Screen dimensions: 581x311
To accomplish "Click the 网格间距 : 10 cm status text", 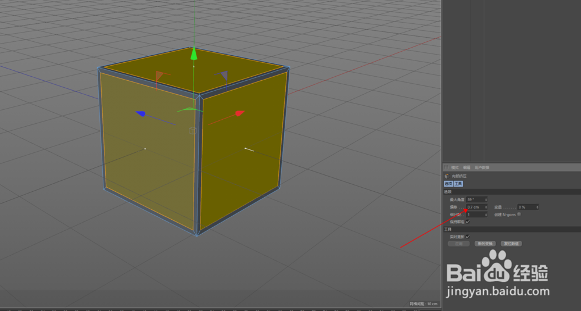I will (424, 304).
